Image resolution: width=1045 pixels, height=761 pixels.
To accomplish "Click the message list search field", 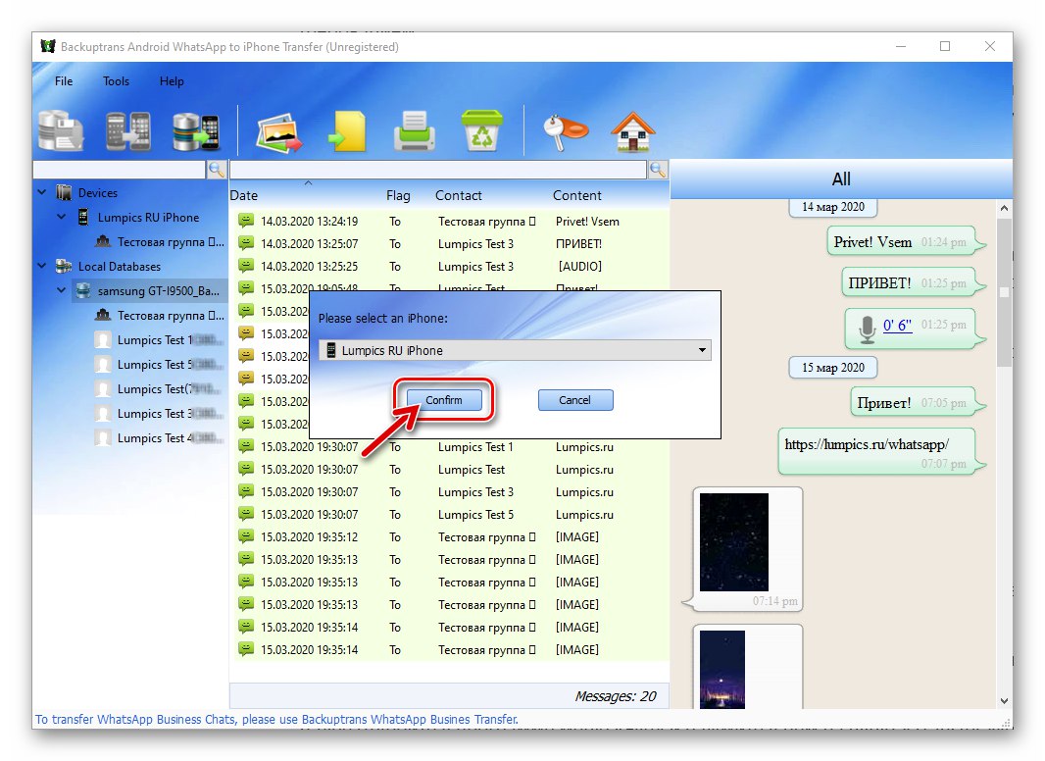I will click(x=438, y=170).
